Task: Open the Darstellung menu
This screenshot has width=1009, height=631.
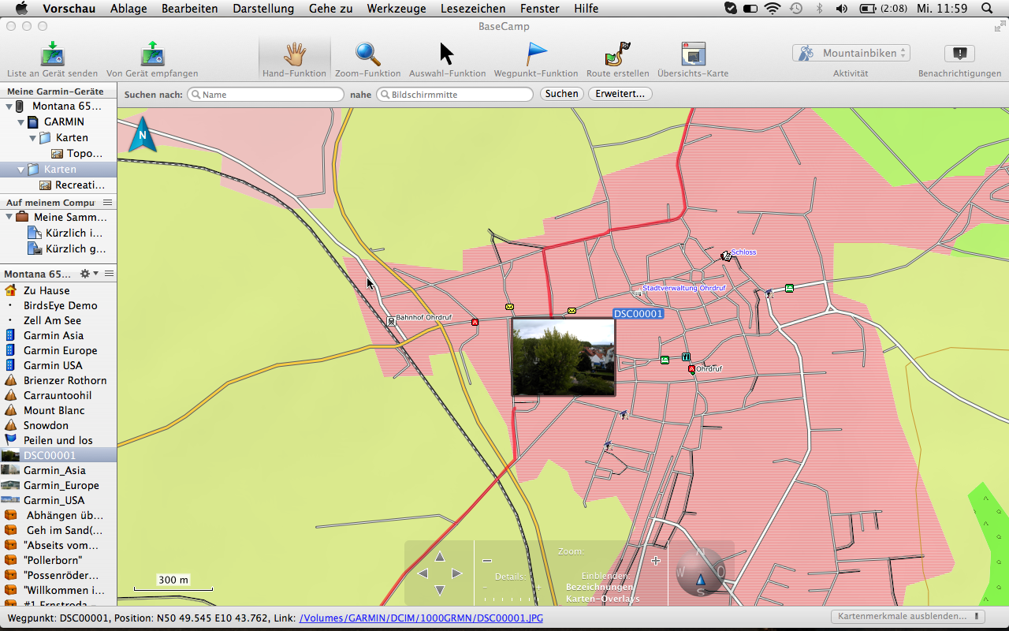Action: click(262, 9)
